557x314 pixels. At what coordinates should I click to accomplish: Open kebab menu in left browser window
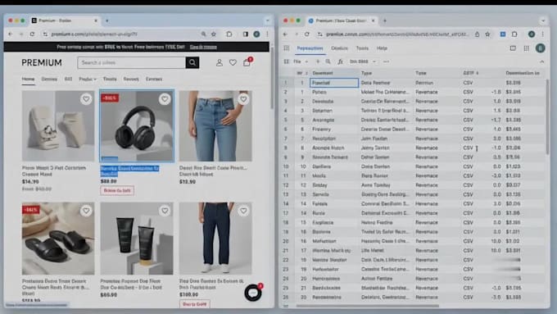pyautogui.click(x=267, y=34)
